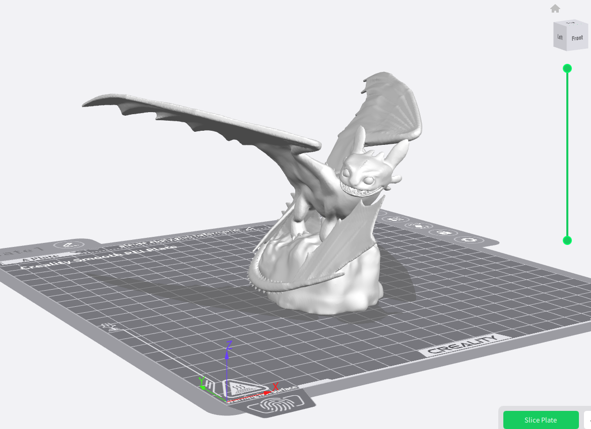Click the plate lock icon beside gear
591x429 pixels.
click(444, 232)
